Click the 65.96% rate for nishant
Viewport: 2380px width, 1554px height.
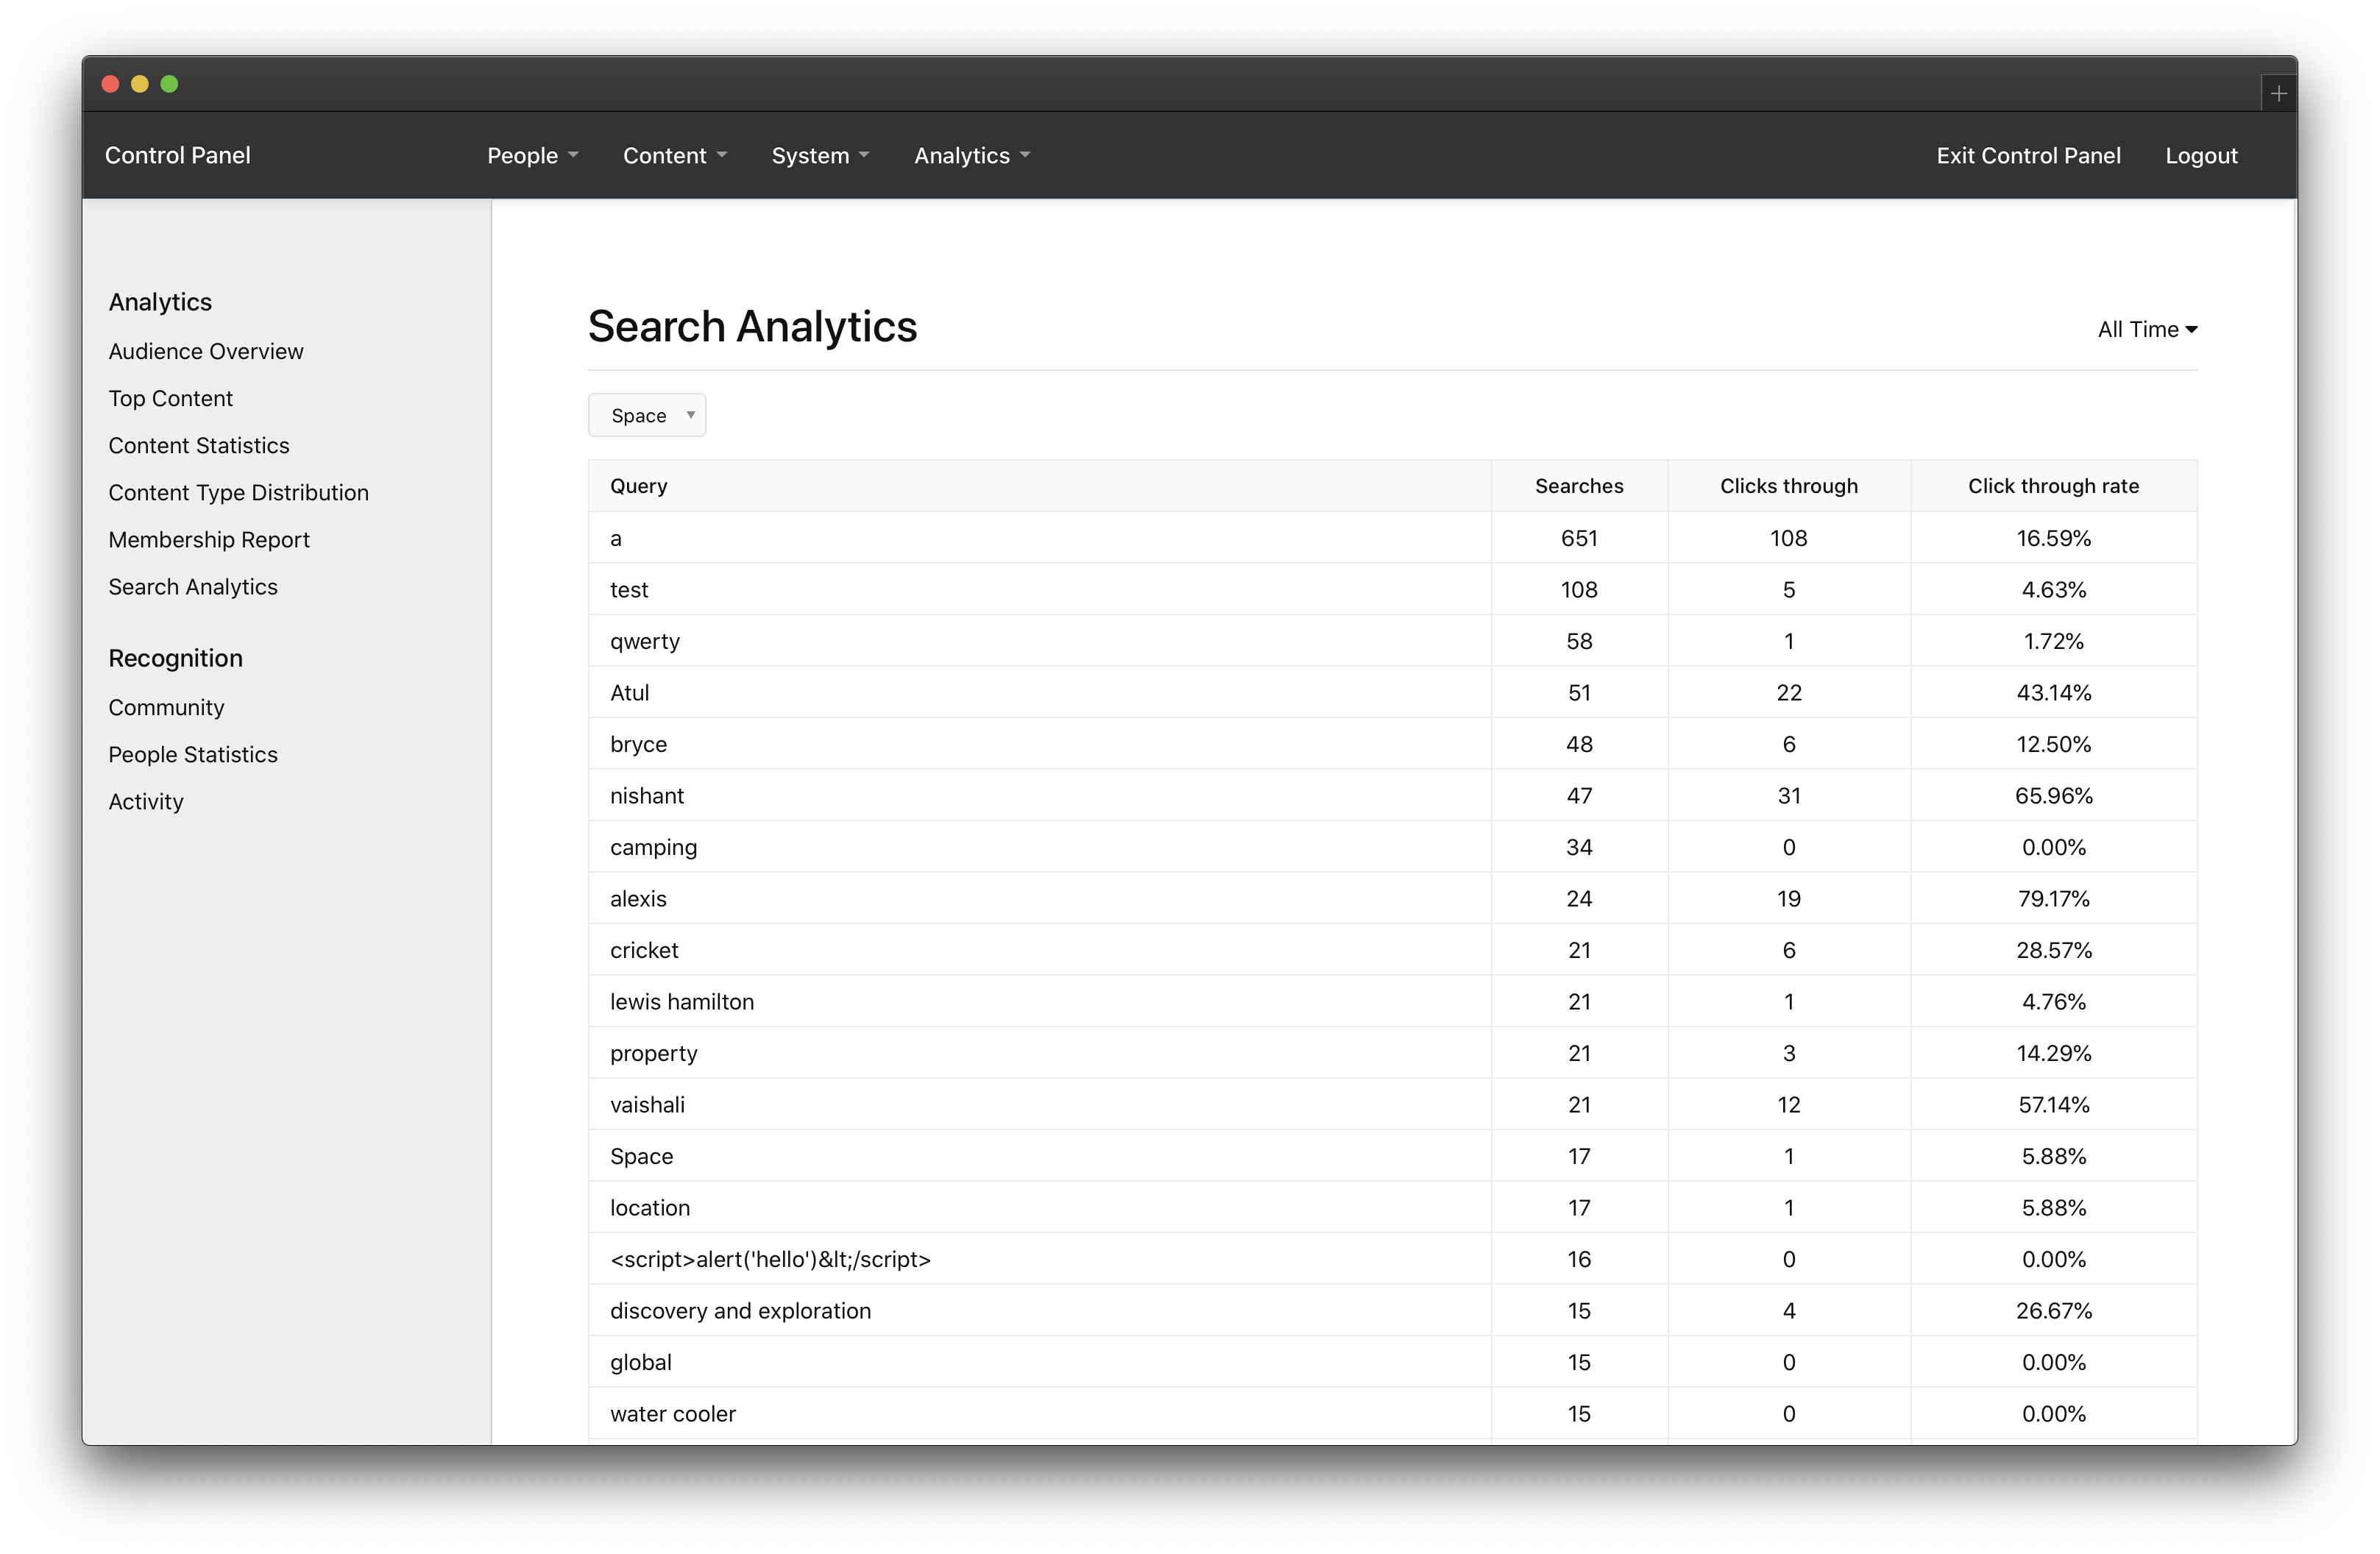(x=2054, y=796)
